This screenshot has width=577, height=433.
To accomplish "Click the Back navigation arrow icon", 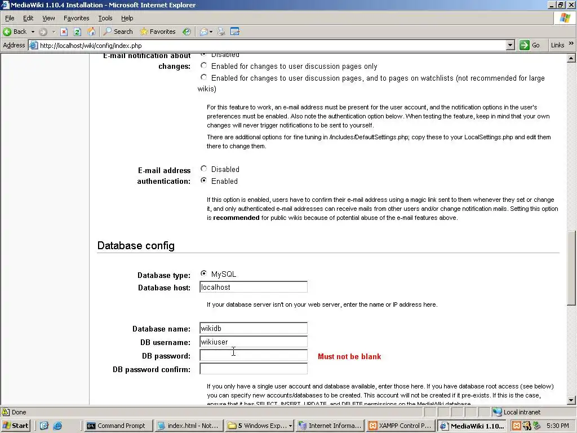I will point(7,32).
